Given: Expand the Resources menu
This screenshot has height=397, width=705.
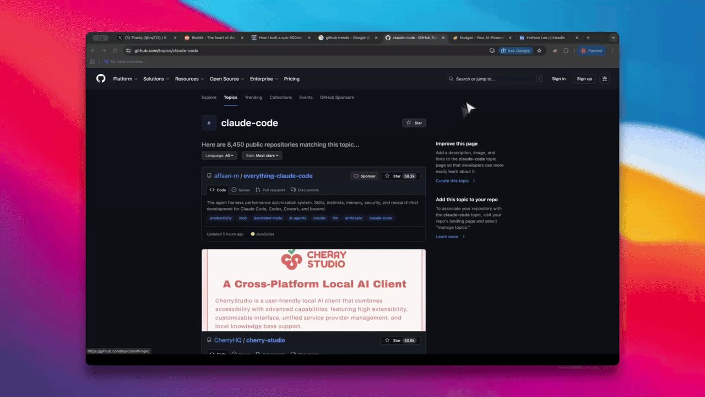Looking at the screenshot, I should [x=189, y=79].
